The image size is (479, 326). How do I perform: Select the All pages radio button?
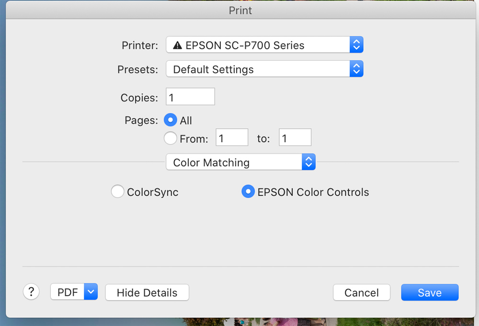(171, 120)
